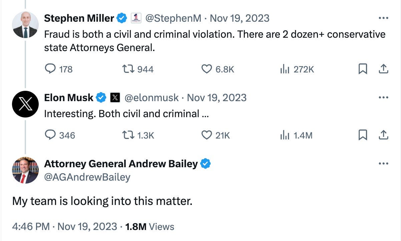Open Andrew Bailey's profile picture
The height and width of the screenshot is (241, 401).
26,170
